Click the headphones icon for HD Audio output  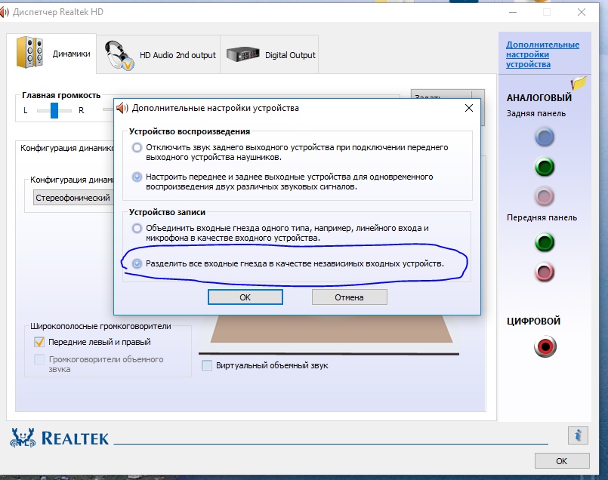119,55
